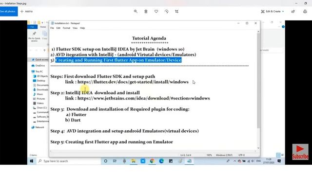
Task: Open Chrome from taskbar
Action: tap(152, 161)
